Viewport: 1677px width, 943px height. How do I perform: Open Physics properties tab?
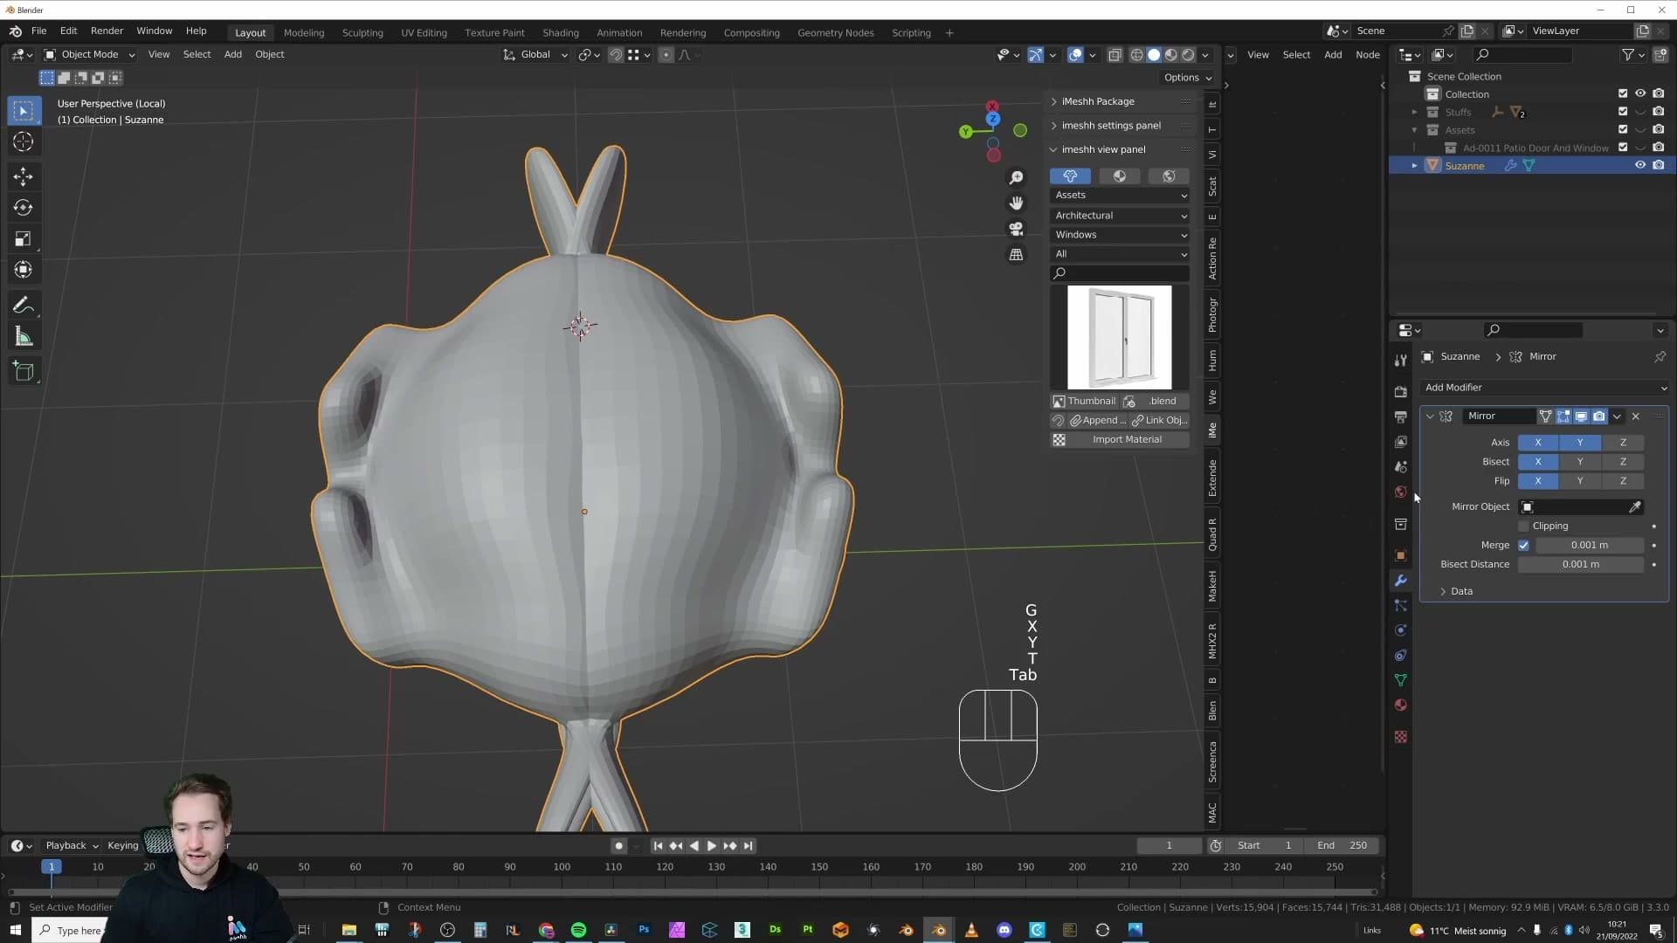[x=1401, y=630]
